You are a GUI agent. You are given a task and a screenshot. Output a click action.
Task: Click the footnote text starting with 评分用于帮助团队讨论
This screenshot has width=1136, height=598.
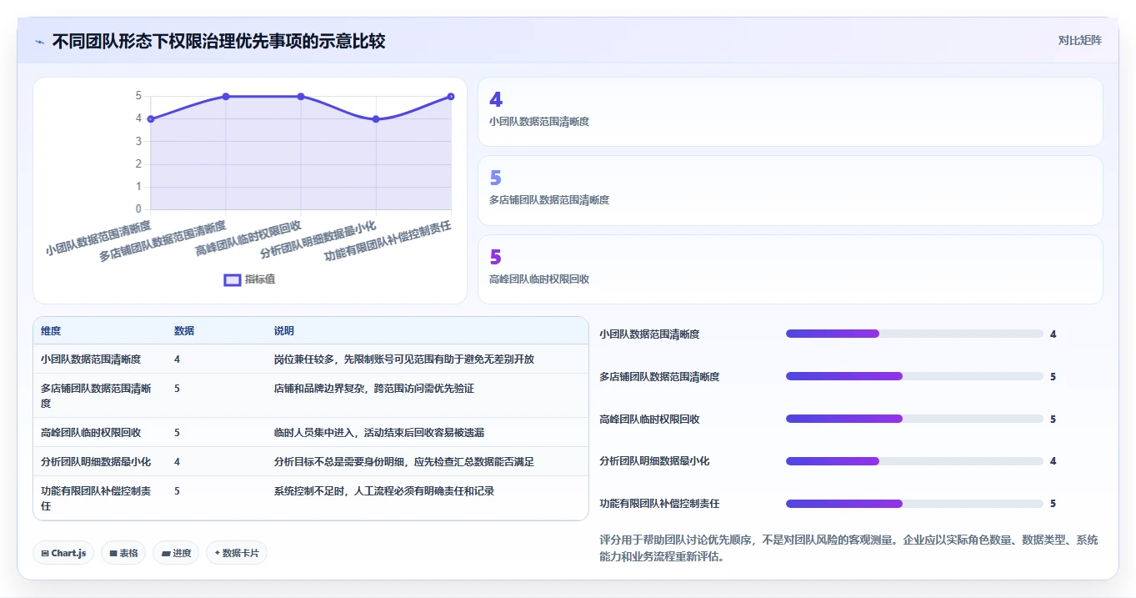(x=848, y=549)
